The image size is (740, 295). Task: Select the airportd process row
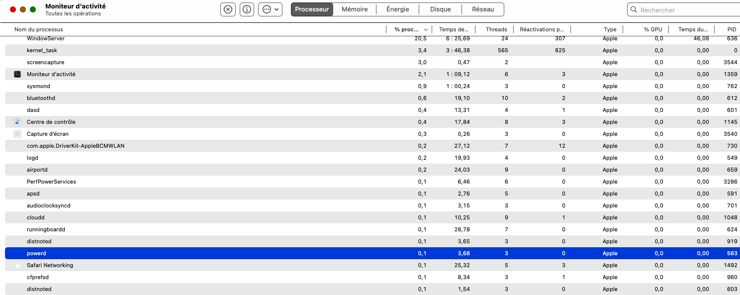372,170
